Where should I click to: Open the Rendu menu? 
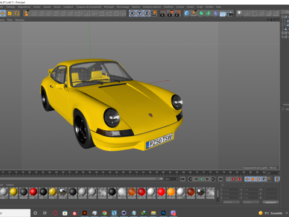pyautogui.click(x=57, y=7)
